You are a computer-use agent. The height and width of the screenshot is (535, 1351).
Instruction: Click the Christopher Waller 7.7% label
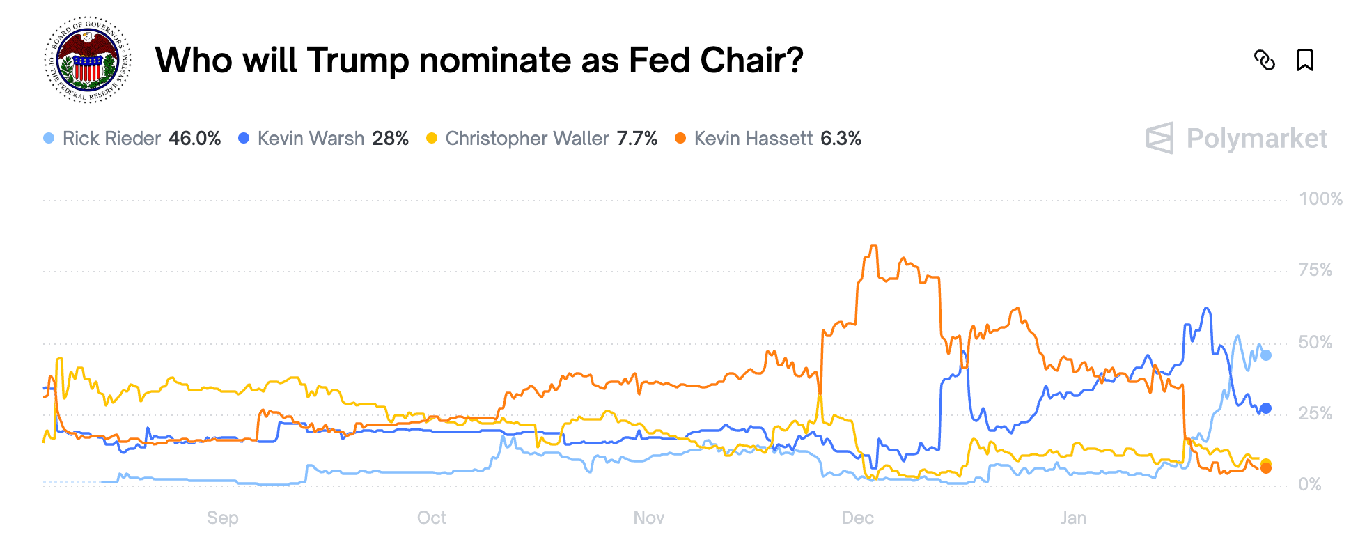pos(637,138)
